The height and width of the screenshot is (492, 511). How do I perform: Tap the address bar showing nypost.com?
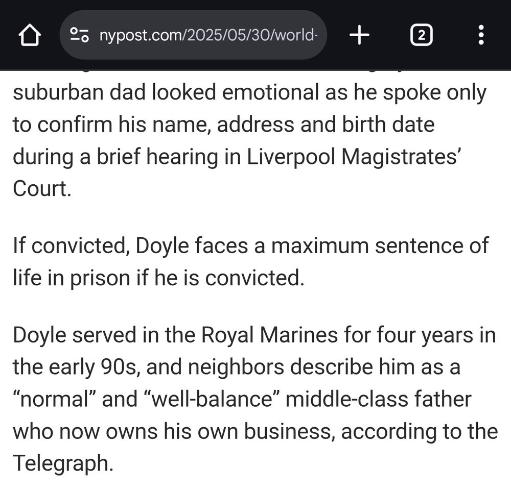tap(204, 35)
